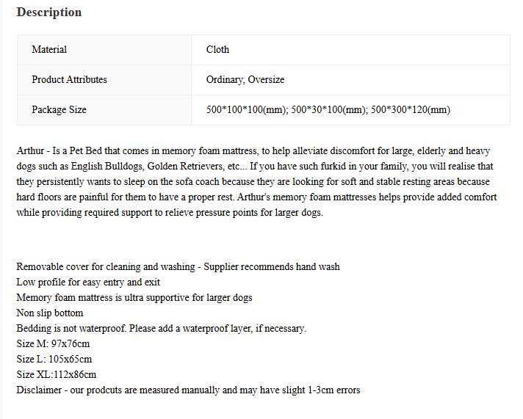Viewport: 523px width, 419px height.
Task: Click the line about sofa coach
Action: click(x=253, y=182)
